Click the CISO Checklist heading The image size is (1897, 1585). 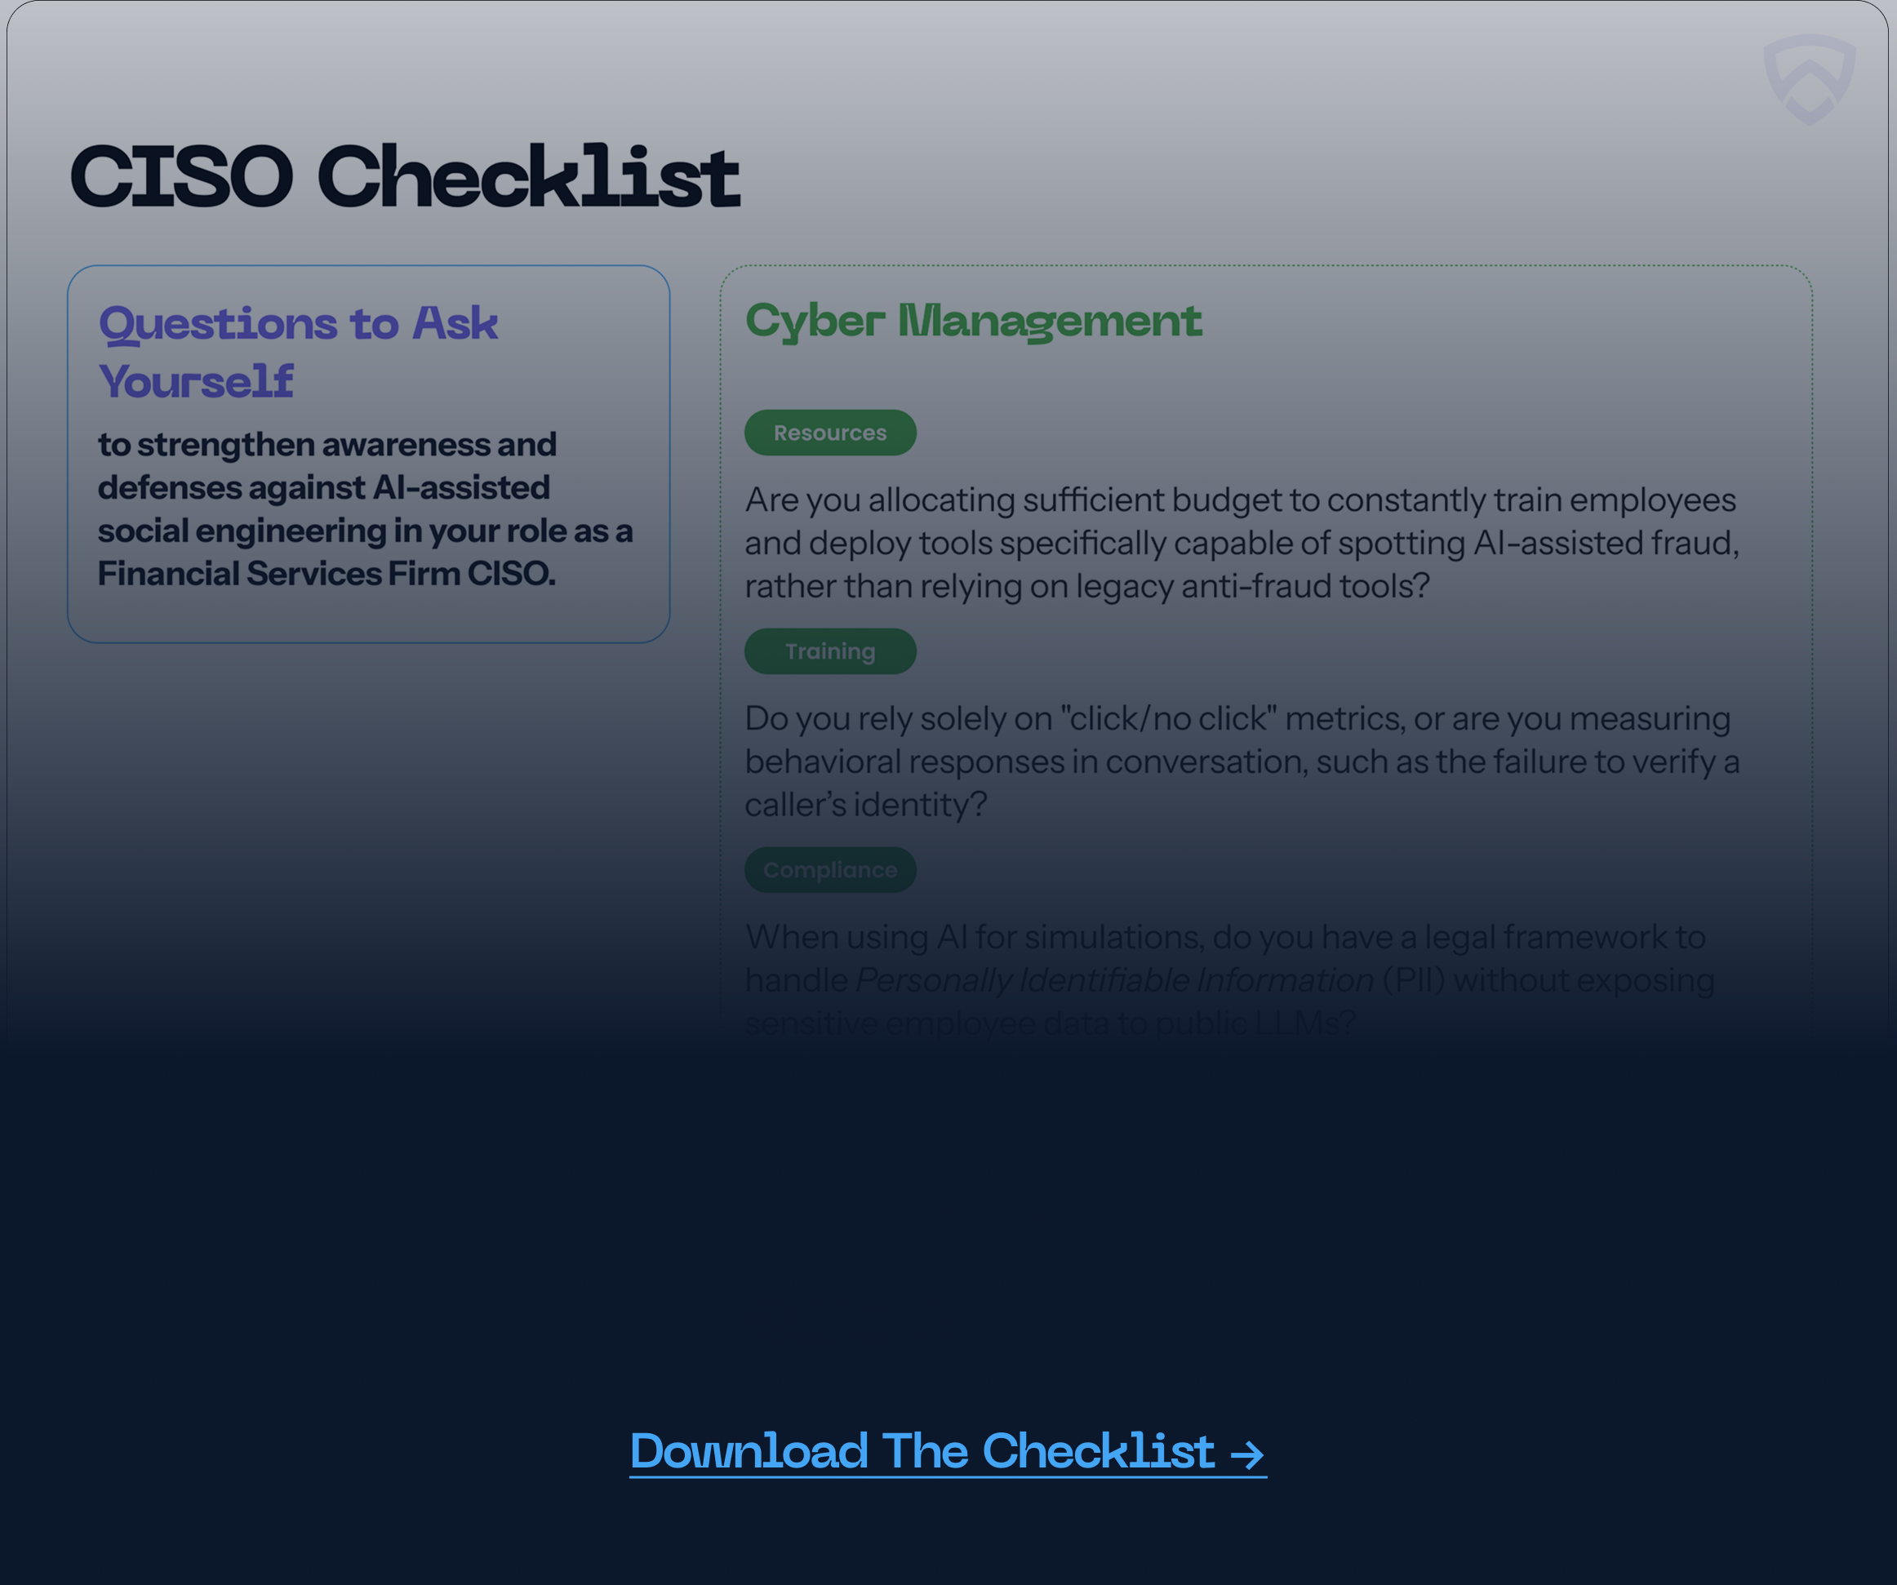[x=405, y=177]
